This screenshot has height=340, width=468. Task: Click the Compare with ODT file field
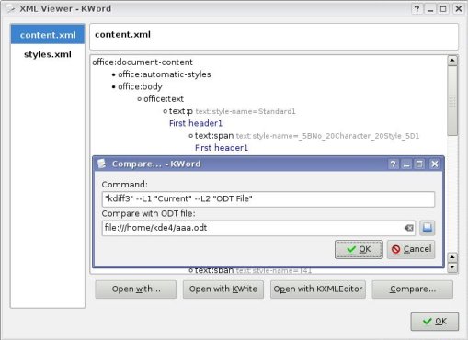point(258,228)
